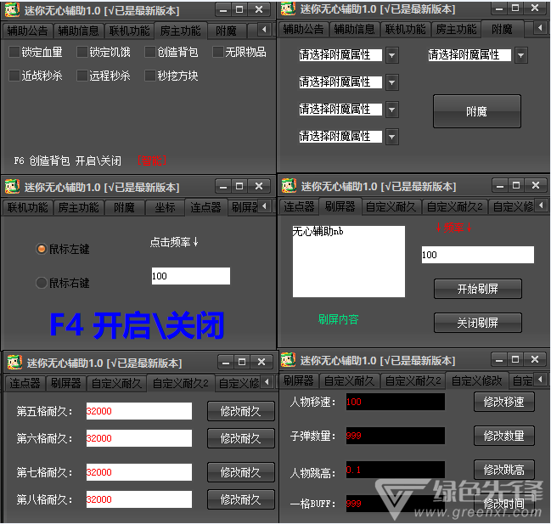Open 联机功能 tab in the 附魔 dropdowns window
The image size is (551, 524).
pyautogui.click(x=405, y=29)
